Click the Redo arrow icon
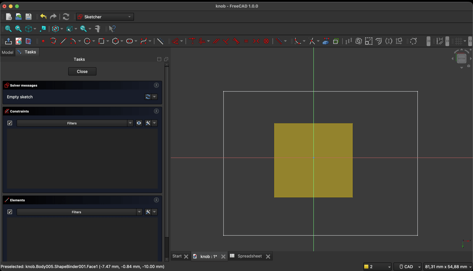Viewport: 473px width, 271px height. click(53, 17)
